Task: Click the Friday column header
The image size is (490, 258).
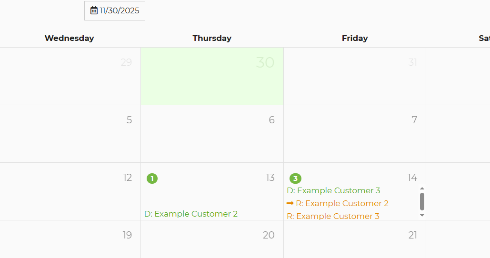Action: coord(355,38)
